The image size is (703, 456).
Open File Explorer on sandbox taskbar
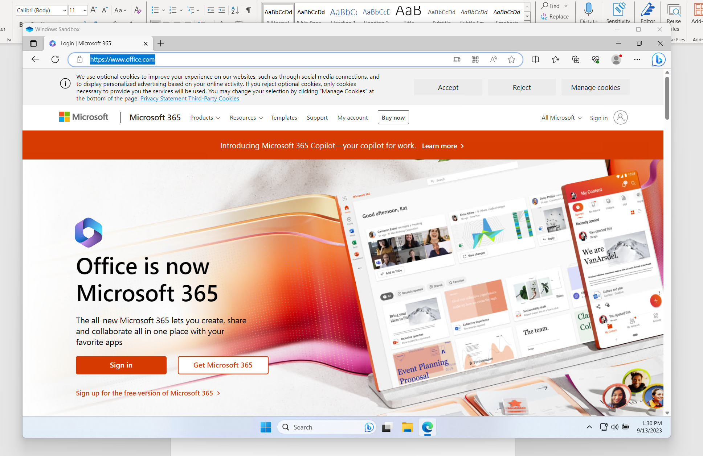coord(407,427)
